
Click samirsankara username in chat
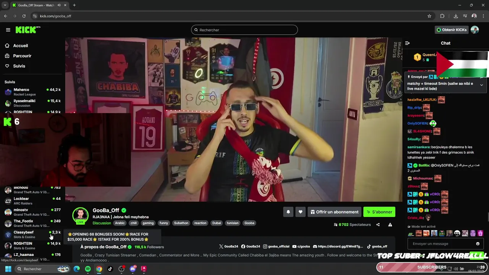tap(419, 147)
